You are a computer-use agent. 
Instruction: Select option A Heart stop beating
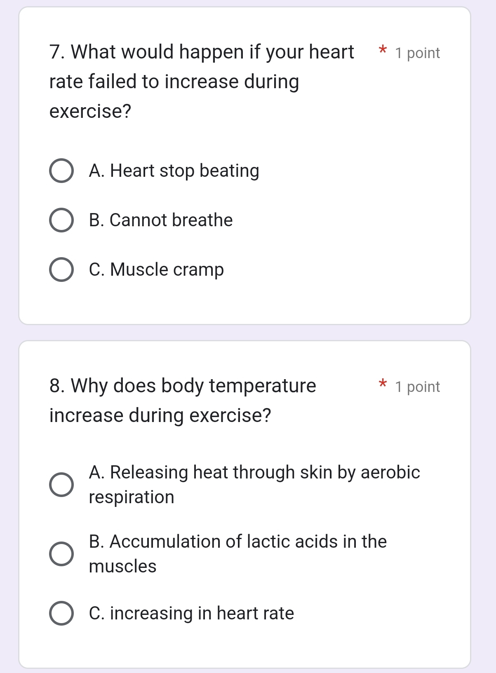pyautogui.click(x=61, y=171)
